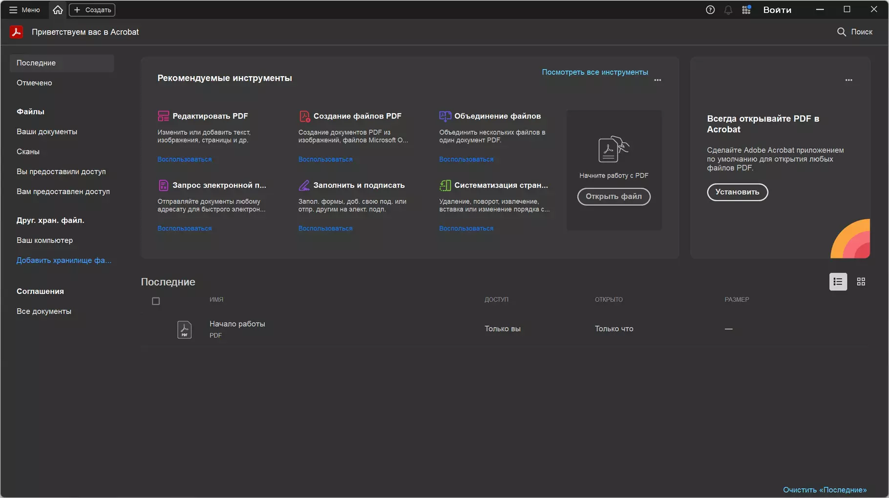Click the Создание файлов PDF title
Screen dimensions: 889x498
(x=357, y=116)
